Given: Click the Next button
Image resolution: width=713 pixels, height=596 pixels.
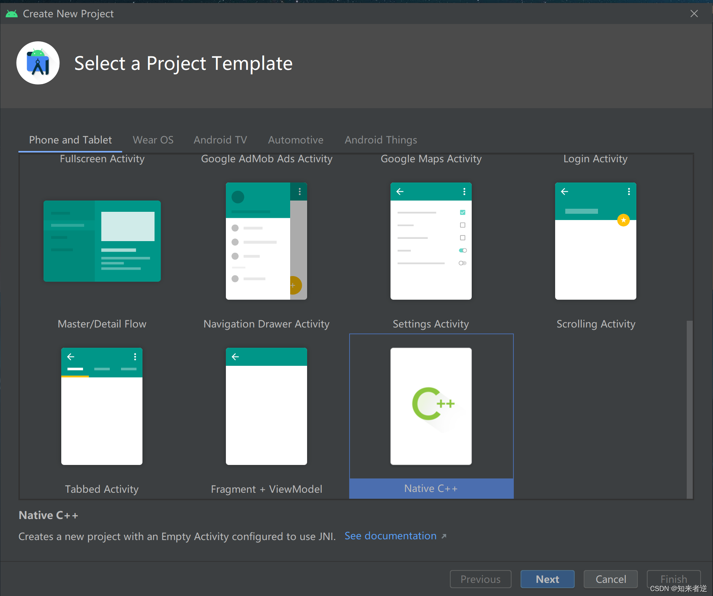Looking at the screenshot, I should 548,579.
